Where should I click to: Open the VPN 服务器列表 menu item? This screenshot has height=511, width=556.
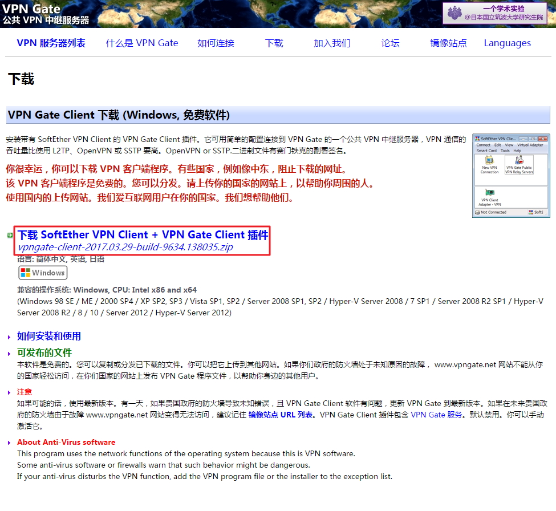click(x=51, y=43)
